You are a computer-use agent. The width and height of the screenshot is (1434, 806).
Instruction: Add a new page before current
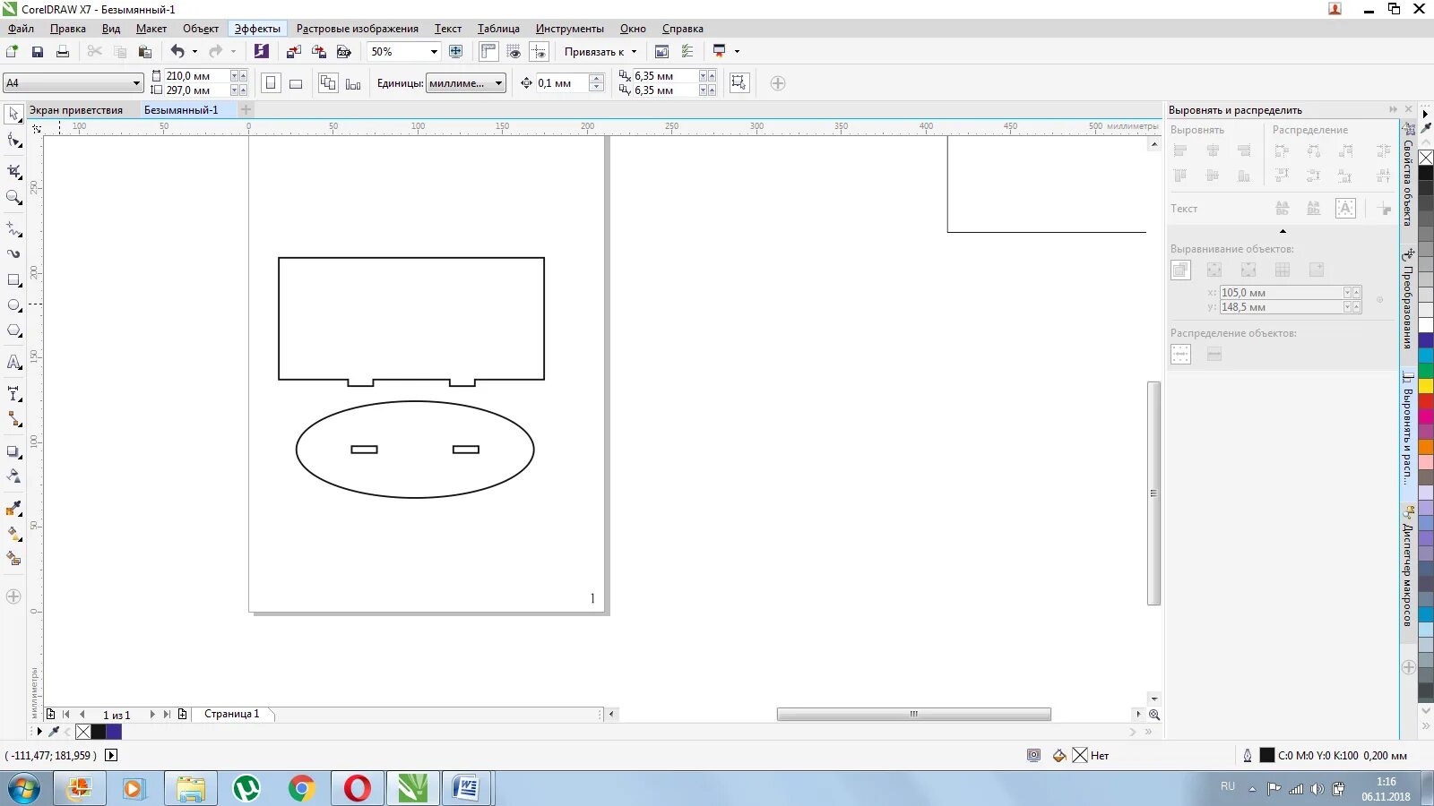[51, 714]
